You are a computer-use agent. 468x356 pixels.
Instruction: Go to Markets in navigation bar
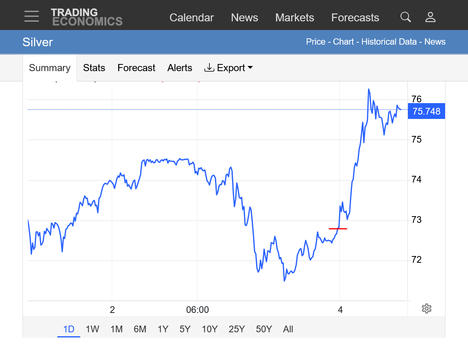[x=294, y=18]
